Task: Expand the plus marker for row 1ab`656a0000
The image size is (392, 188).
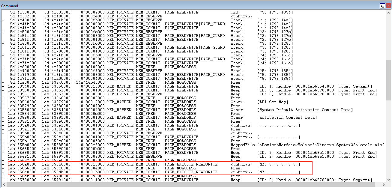Action: [3, 164]
